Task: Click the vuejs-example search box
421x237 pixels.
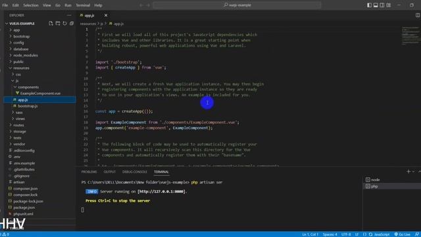Action: [237, 5]
